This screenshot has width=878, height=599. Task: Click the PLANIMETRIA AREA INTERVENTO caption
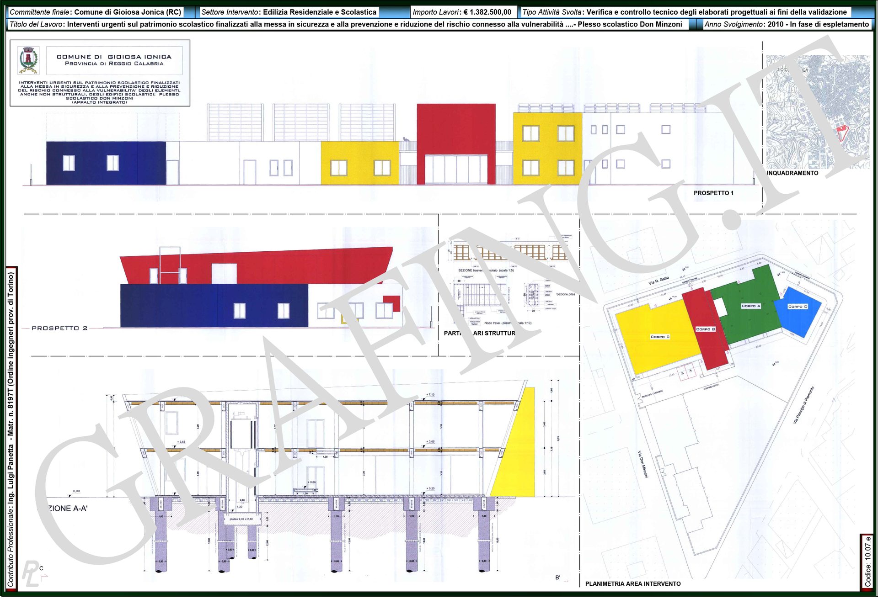pos(632,584)
